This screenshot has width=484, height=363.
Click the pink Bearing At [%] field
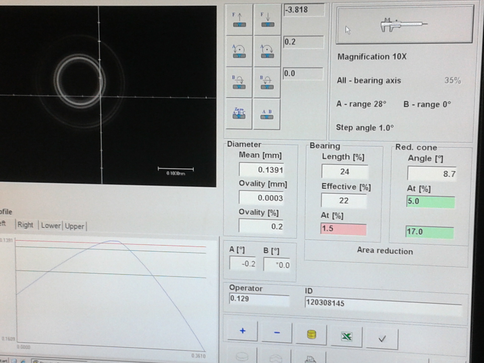(343, 229)
